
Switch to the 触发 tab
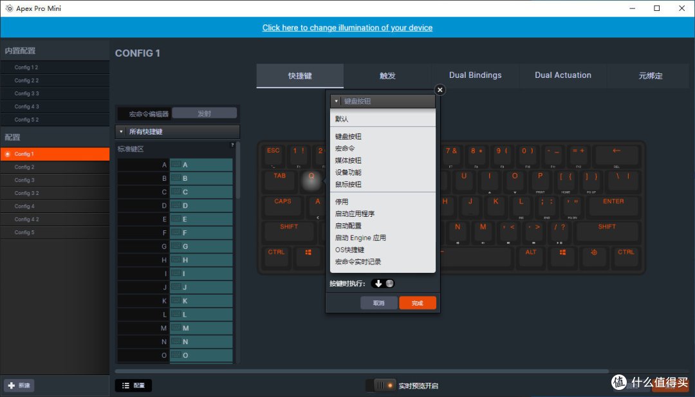coord(387,76)
